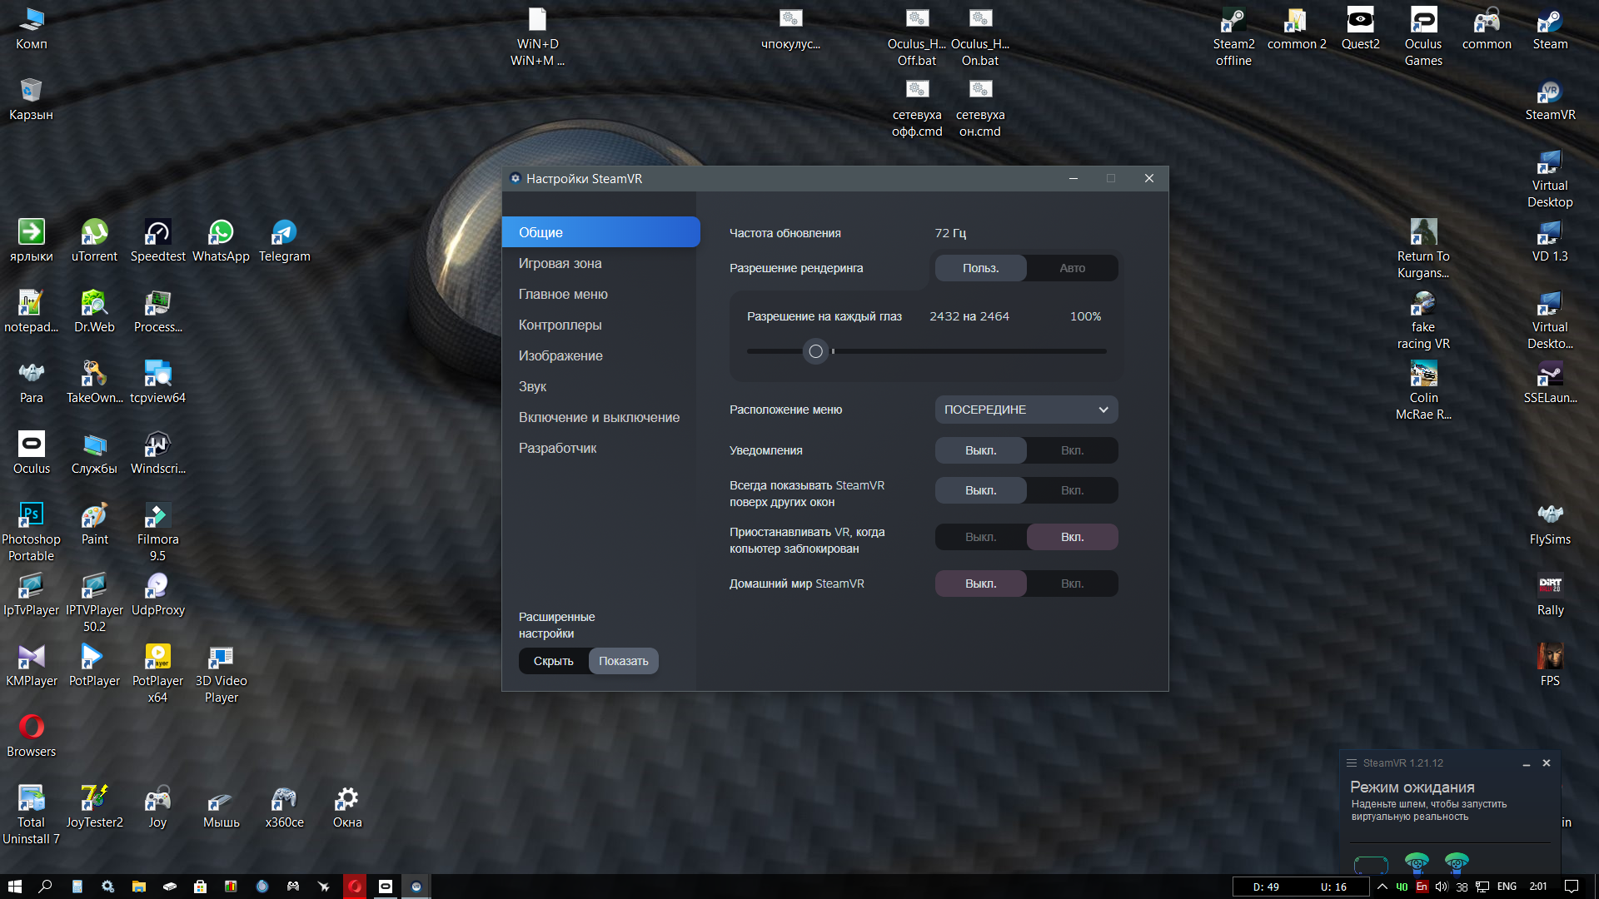This screenshot has height=899, width=1599.
Task: Turn off pausing VR when computer locked
Action: [x=980, y=537]
